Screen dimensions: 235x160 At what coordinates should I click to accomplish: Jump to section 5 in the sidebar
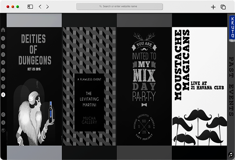coord(3,70)
